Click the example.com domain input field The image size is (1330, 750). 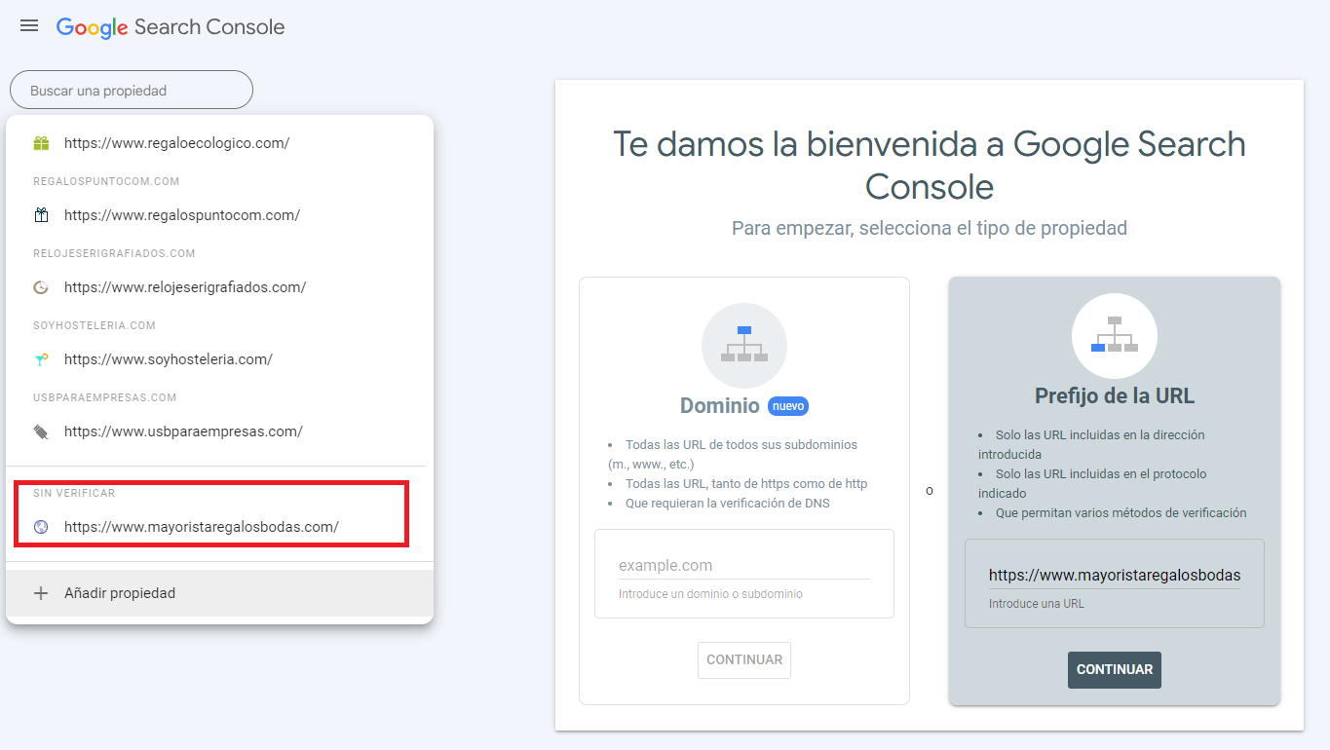[x=744, y=566]
